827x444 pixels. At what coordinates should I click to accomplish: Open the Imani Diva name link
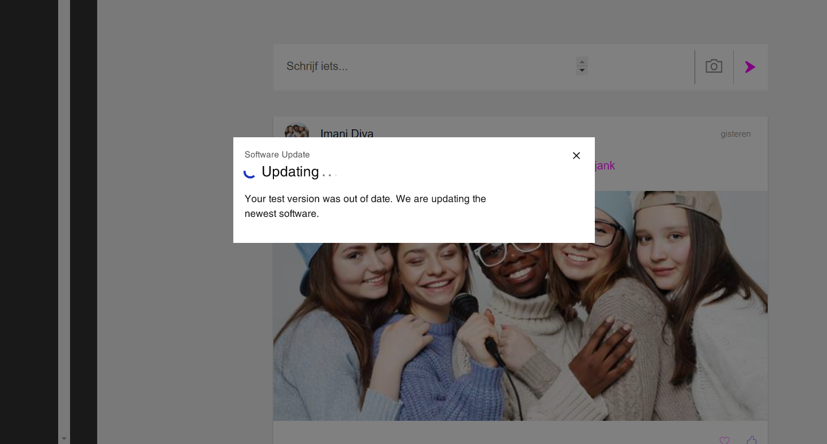coord(347,133)
